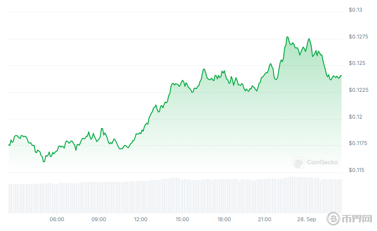Click the $0.12 price axis label

[x=356, y=117]
